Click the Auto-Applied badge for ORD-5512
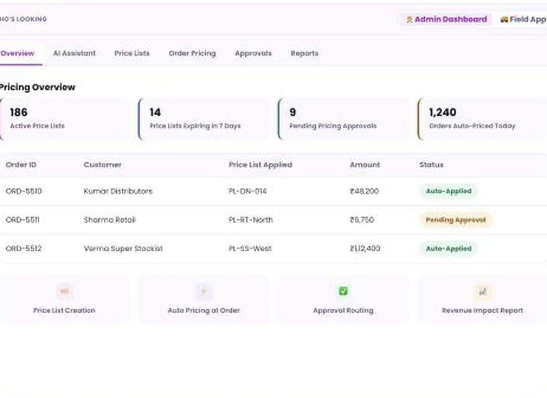 tap(449, 249)
